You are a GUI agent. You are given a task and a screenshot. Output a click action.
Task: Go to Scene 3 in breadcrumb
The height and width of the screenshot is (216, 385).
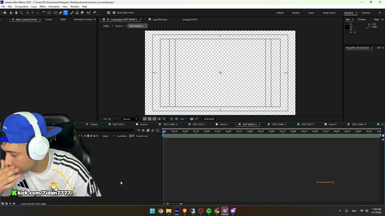point(119,26)
